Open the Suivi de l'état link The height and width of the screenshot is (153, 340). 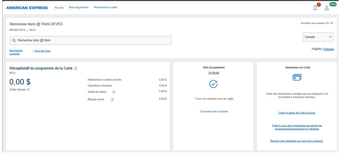pos(42,51)
